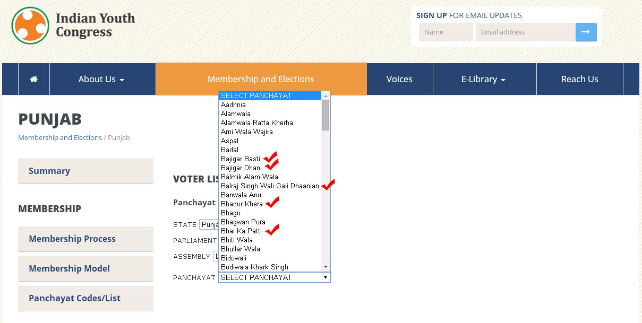Submit email signup with arrow button
The height and width of the screenshot is (323, 642).
586,32
